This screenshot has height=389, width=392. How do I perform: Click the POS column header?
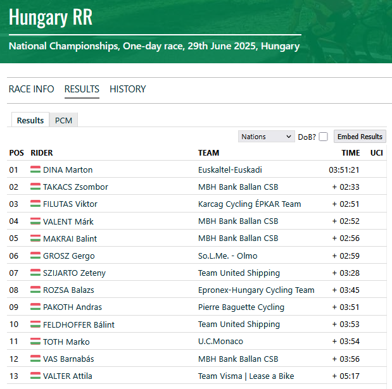16,152
